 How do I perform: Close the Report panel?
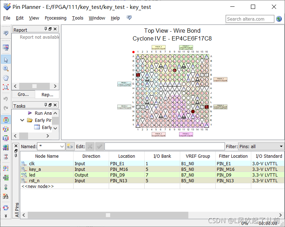[55, 29]
